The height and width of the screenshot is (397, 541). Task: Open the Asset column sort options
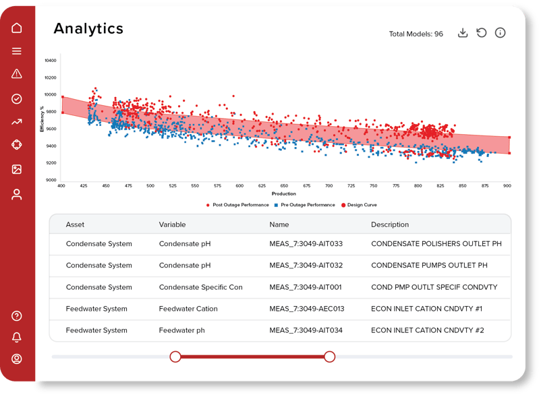(x=74, y=224)
